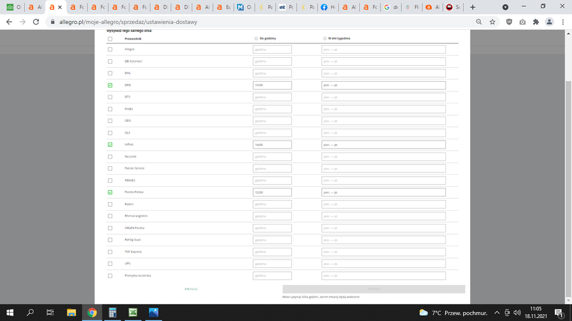The width and height of the screenshot is (572, 321).
Task: Open Excel from the taskbar
Action: click(x=133, y=312)
